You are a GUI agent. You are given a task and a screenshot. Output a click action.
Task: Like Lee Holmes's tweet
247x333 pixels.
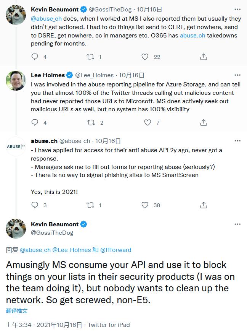tap(148, 122)
